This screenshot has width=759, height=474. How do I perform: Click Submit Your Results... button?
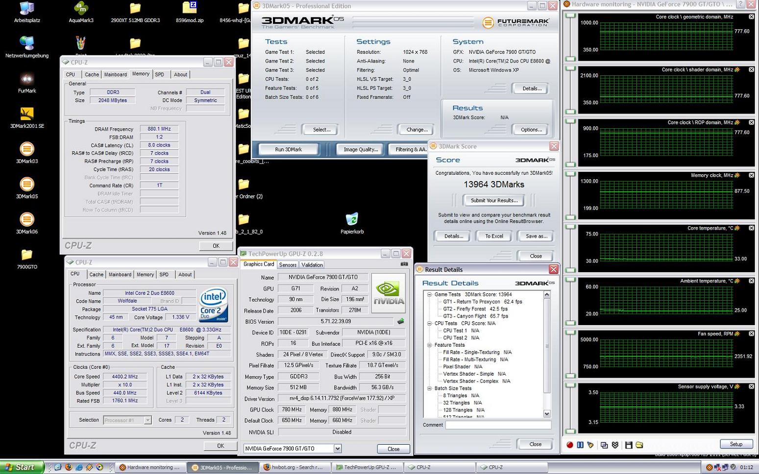pos(494,200)
